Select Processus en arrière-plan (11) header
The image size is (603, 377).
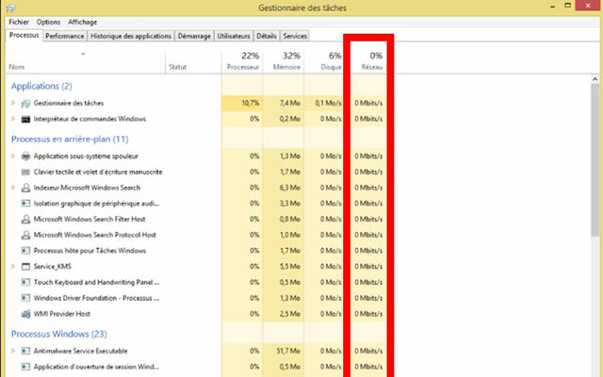coord(70,139)
